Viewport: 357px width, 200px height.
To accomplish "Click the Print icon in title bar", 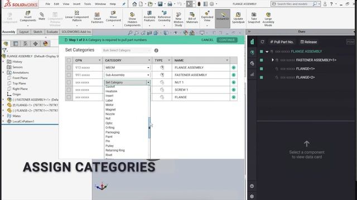I will pyautogui.click(x=170, y=4).
